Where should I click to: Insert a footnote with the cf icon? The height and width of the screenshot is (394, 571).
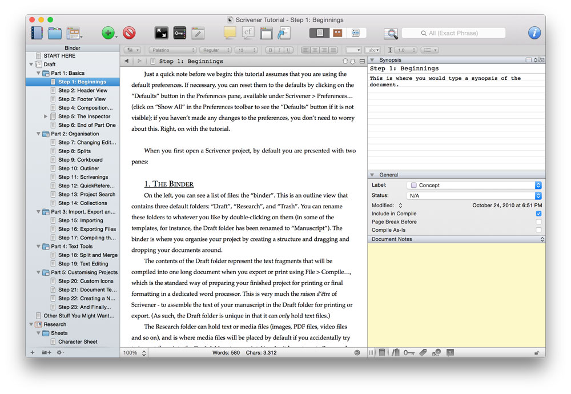(x=248, y=33)
